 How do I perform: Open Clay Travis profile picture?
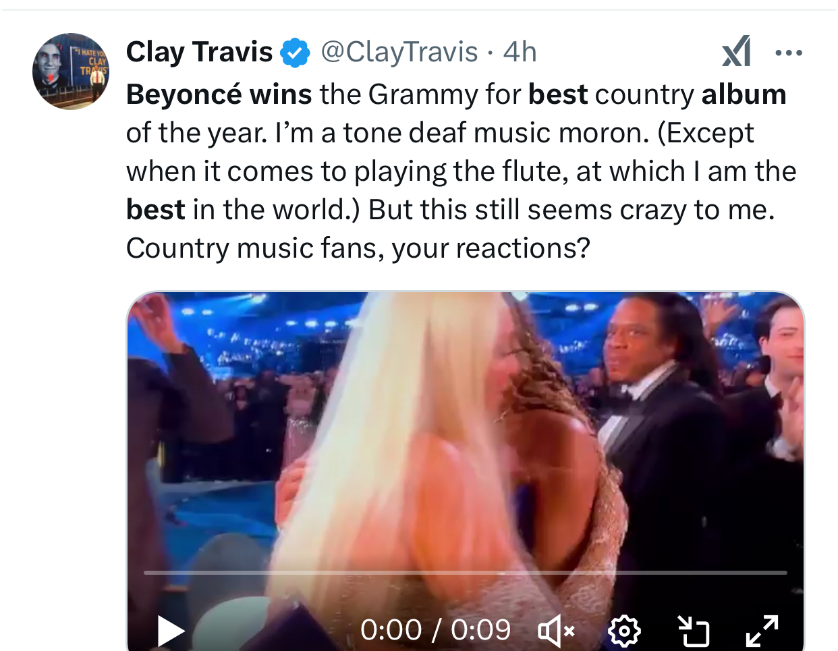(x=71, y=72)
